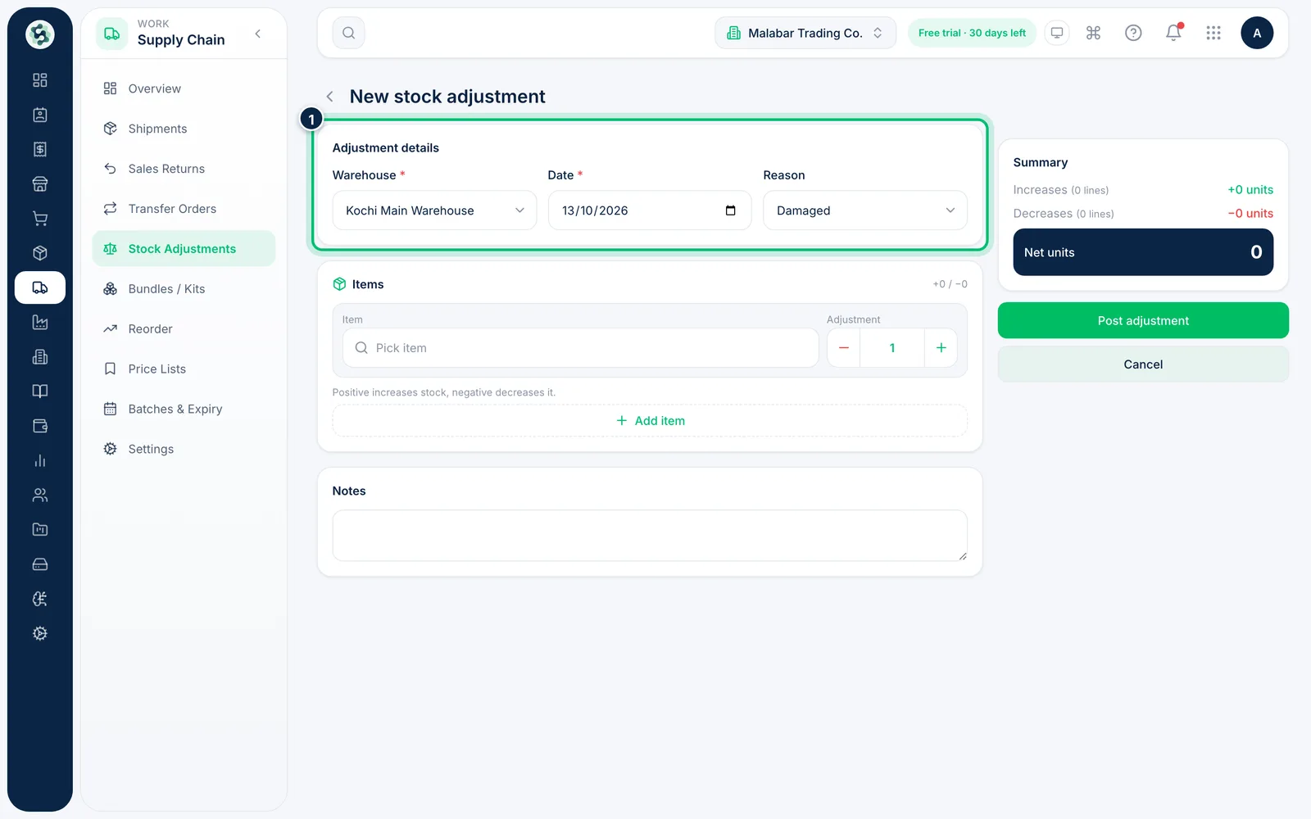Open the Malabar Trading Co. company switcher
This screenshot has width=1311, height=819.
[805, 33]
